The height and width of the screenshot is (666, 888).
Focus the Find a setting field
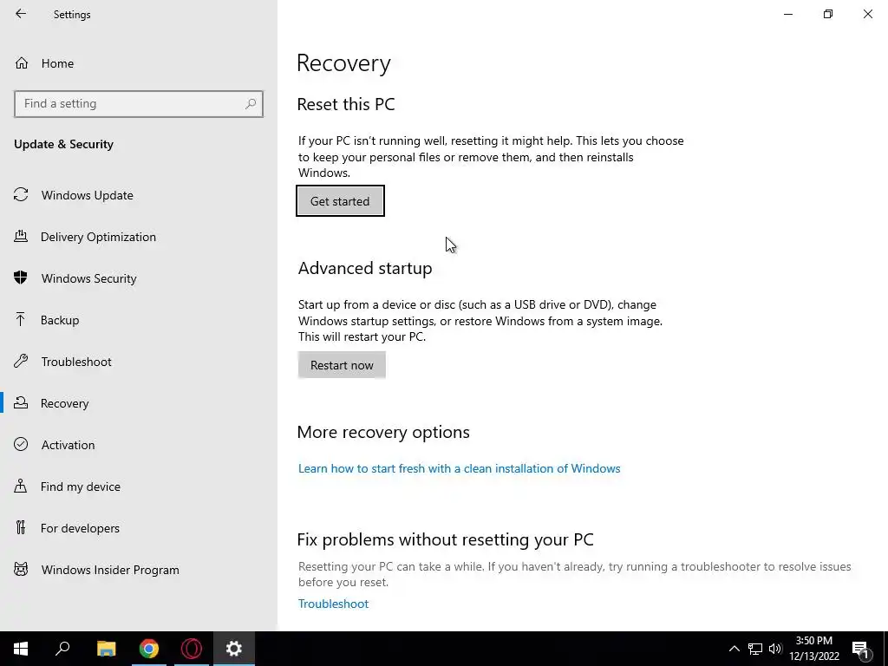click(x=139, y=104)
